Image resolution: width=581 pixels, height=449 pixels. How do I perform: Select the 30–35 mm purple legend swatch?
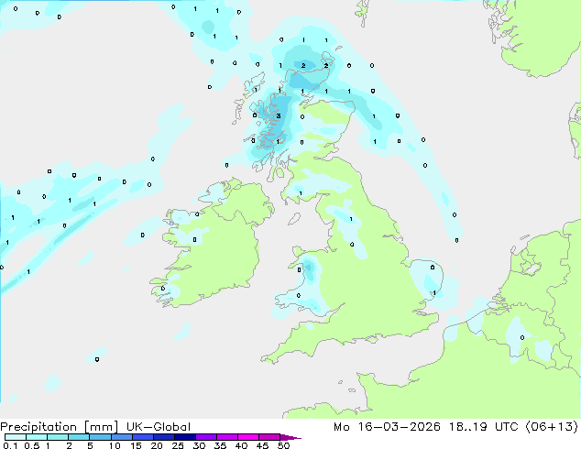pyautogui.click(x=205, y=437)
